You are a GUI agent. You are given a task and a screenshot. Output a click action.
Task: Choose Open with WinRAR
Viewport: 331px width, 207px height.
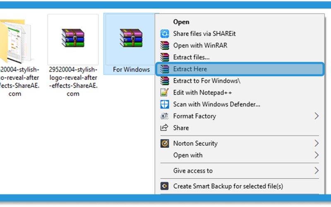click(240, 46)
